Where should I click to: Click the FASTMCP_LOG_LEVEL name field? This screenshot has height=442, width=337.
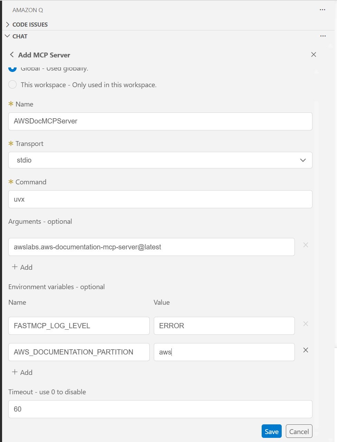79,326
